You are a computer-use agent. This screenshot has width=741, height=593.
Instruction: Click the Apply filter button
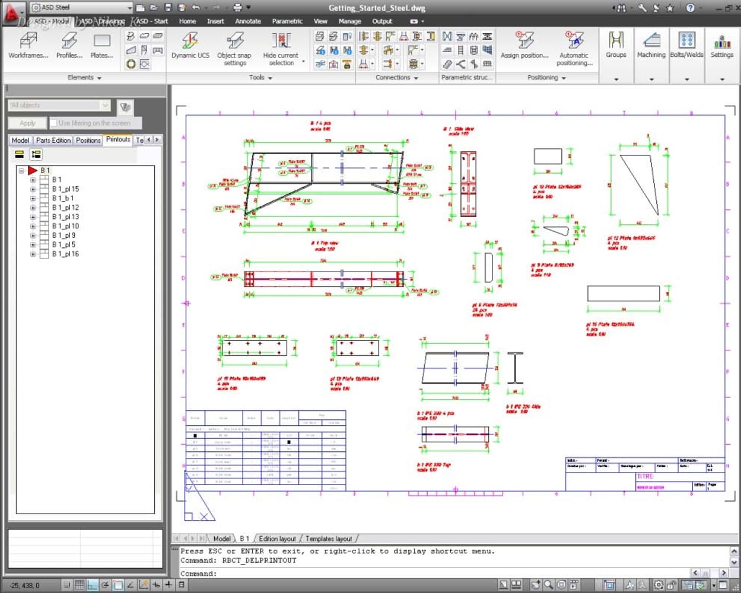click(x=27, y=123)
